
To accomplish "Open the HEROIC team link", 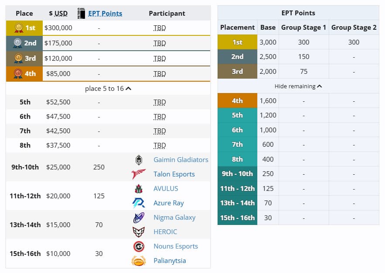I will [165, 232].
